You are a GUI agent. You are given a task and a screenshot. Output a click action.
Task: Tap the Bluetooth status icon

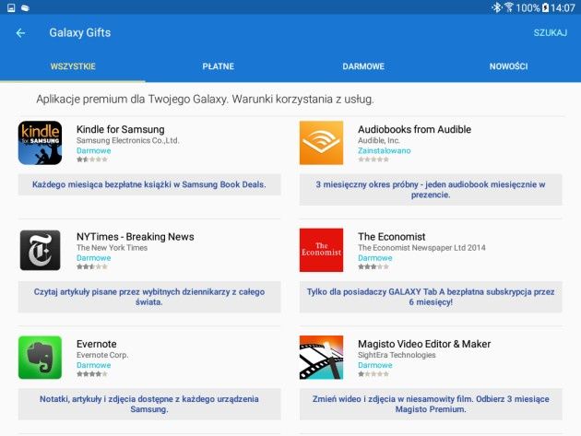coord(496,7)
